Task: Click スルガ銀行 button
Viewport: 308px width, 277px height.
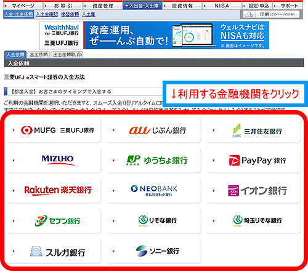Action: [x=54, y=251]
